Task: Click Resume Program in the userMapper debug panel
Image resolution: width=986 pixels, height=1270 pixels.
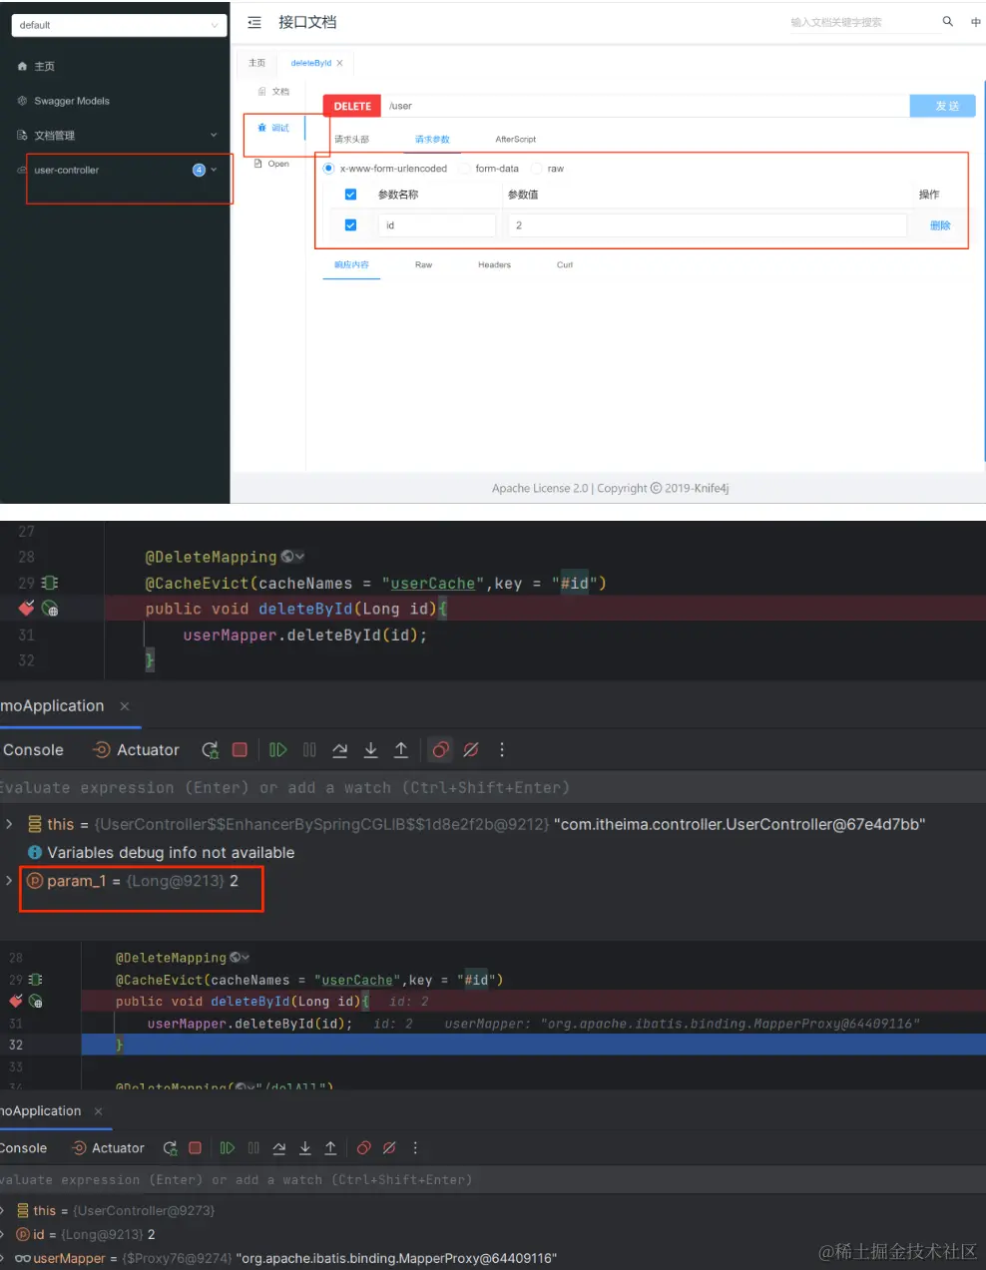Action: tap(228, 1148)
